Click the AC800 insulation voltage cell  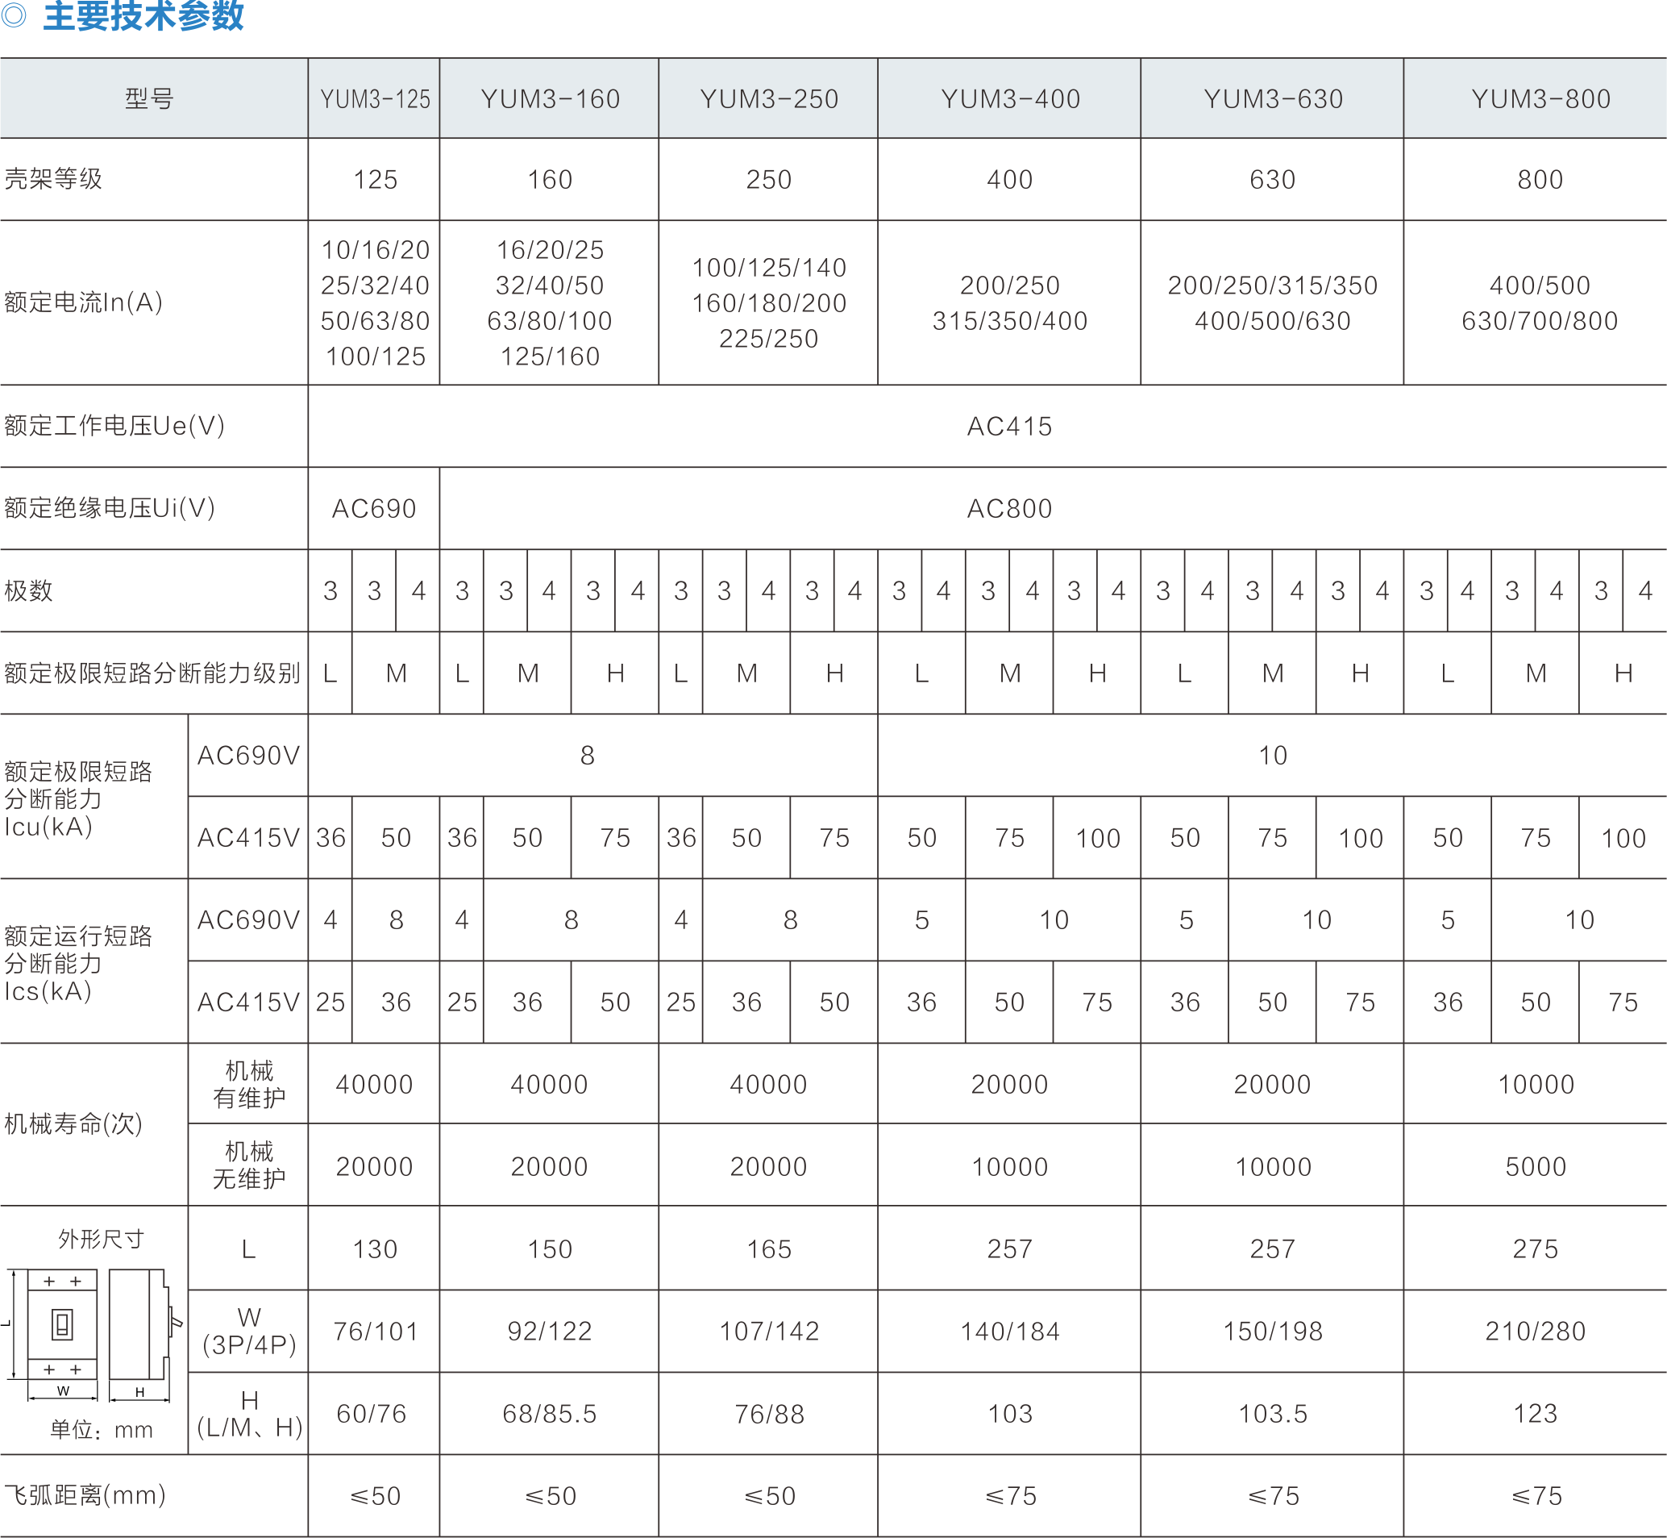tap(1009, 509)
